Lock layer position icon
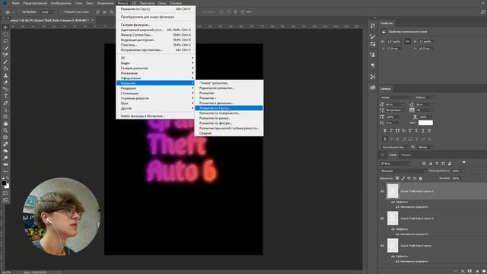 coord(409,178)
